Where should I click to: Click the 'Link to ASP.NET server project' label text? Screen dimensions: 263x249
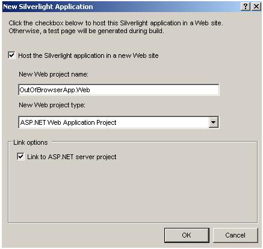(x=72, y=157)
